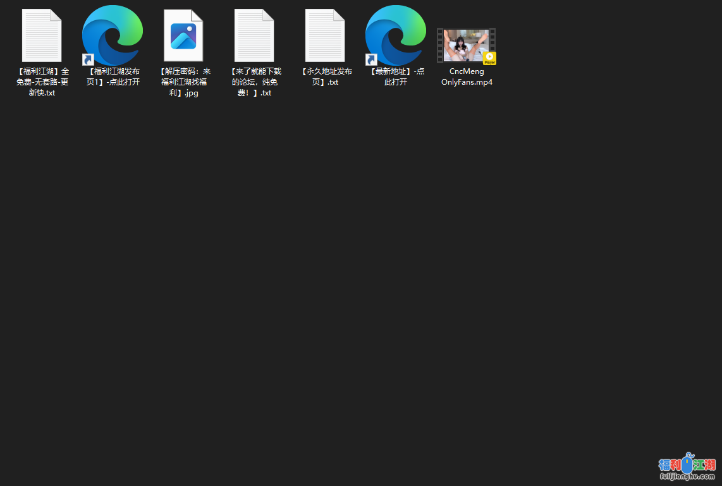Click the yellow player badge on the mp4 file
722x486 pixels.
pos(489,58)
